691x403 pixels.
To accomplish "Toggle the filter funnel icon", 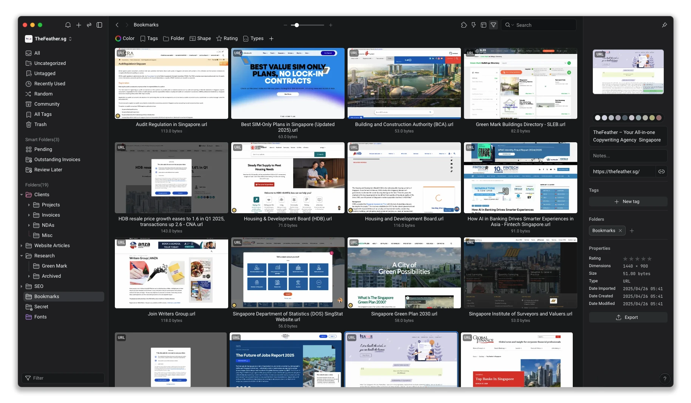I will pyautogui.click(x=493, y=25).
